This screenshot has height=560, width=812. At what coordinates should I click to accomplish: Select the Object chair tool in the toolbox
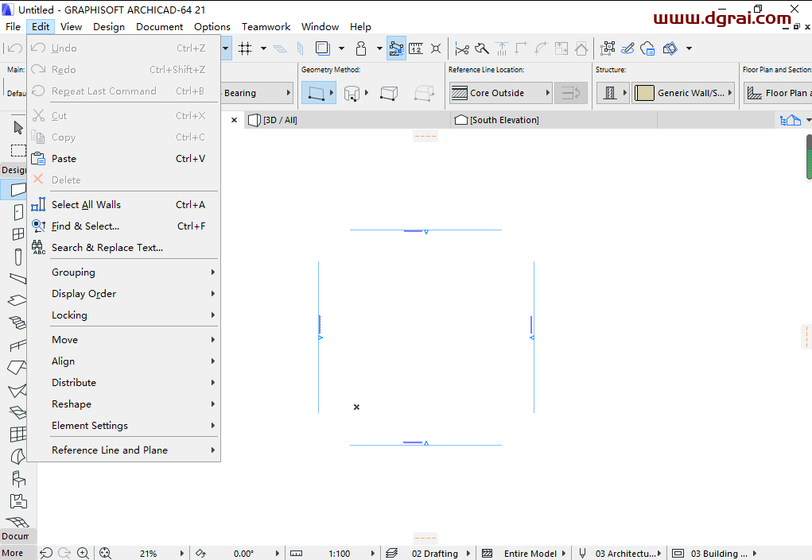point(18,479)
